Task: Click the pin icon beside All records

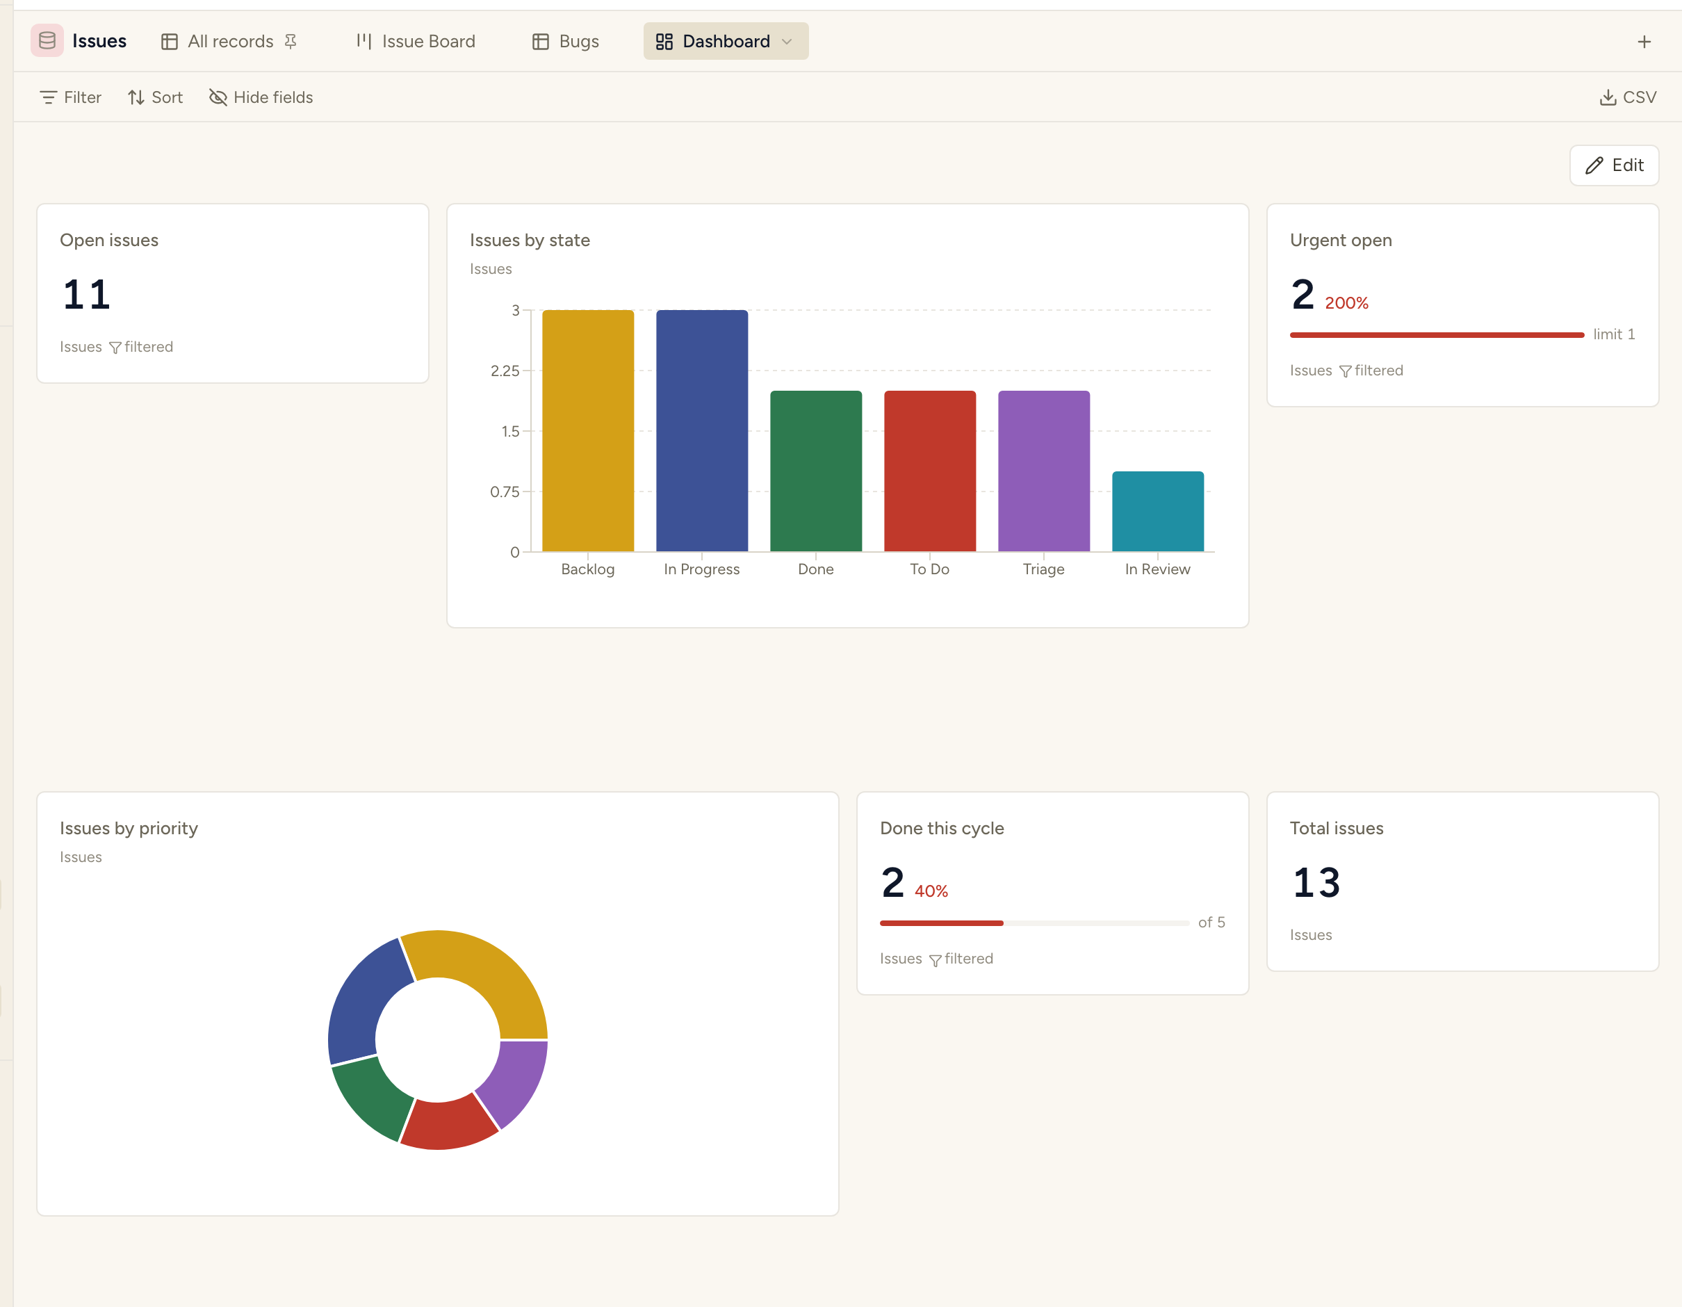Action: (291, 42)
